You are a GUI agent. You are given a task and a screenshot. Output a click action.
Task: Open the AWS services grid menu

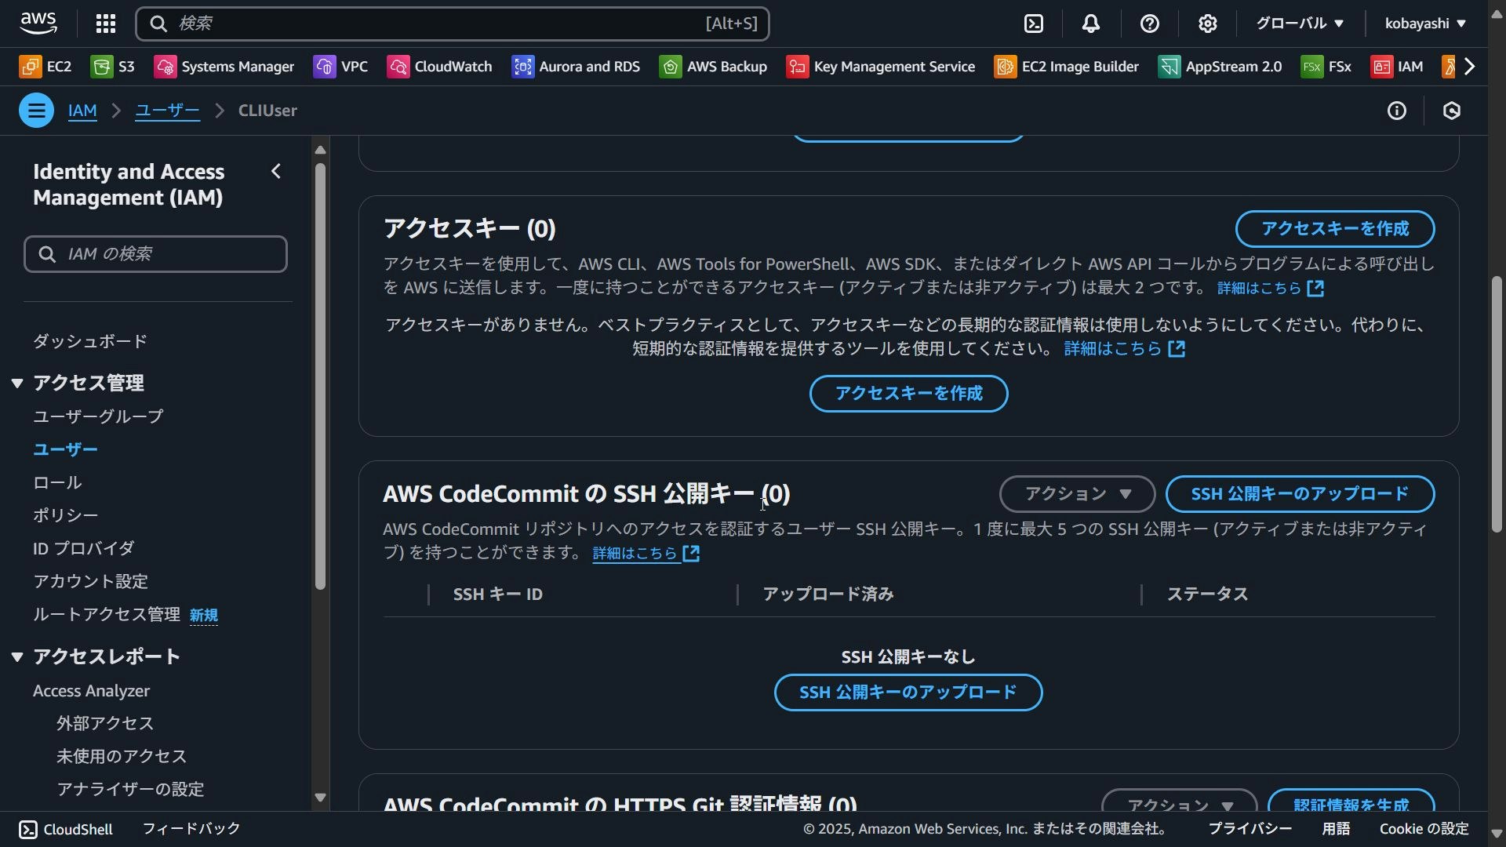pos(106,24)
